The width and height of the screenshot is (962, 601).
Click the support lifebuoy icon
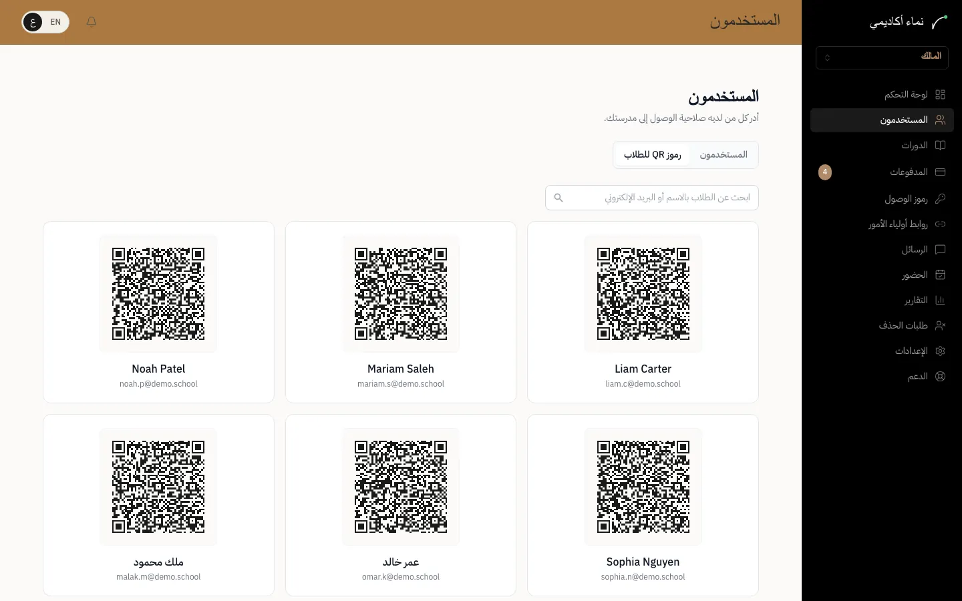click(940, 377)
